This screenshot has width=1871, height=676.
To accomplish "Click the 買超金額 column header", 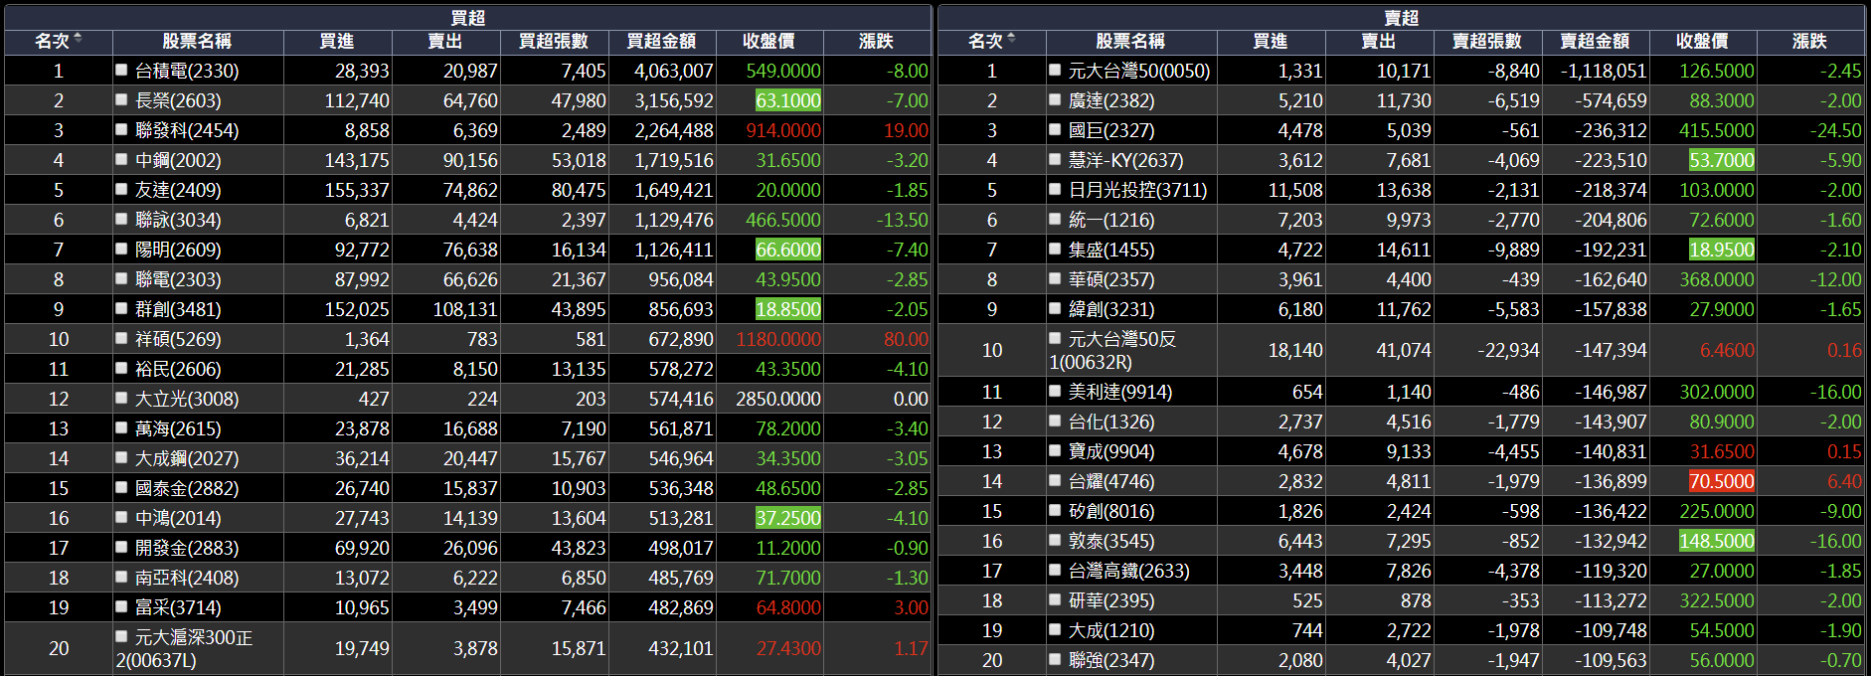I will (661, 41).
